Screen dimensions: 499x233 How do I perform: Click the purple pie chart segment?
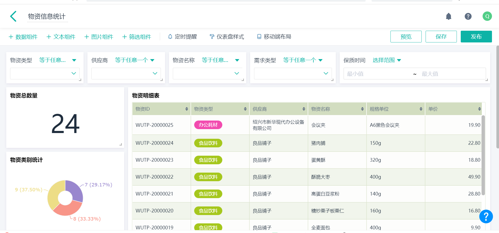pos(75,191)
